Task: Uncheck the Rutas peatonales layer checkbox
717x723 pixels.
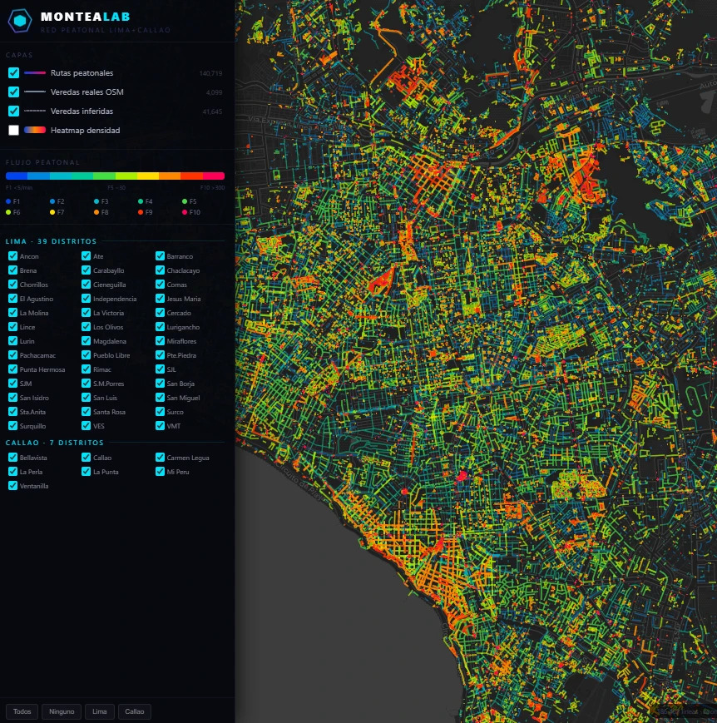Action: [x=14, y=73]
